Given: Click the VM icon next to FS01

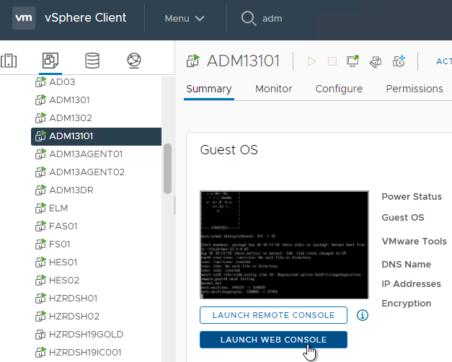Looking at the screenshot, I should click(x=40, y=244).
